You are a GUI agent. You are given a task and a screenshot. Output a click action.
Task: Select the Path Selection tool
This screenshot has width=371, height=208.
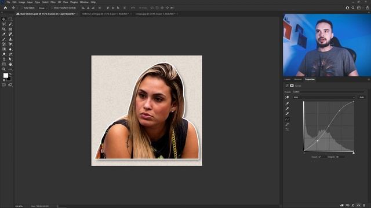pos(10,59)
